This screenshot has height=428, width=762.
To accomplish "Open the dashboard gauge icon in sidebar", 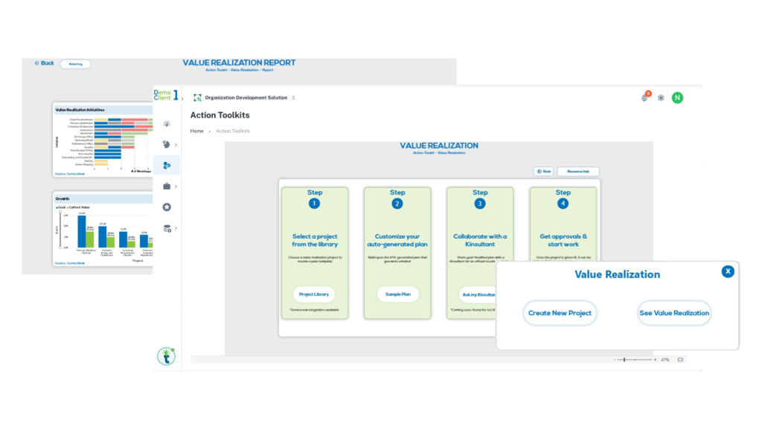I will (x=167, y=124).
